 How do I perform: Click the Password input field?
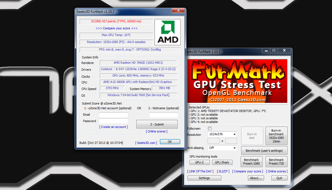coord(113,121)
